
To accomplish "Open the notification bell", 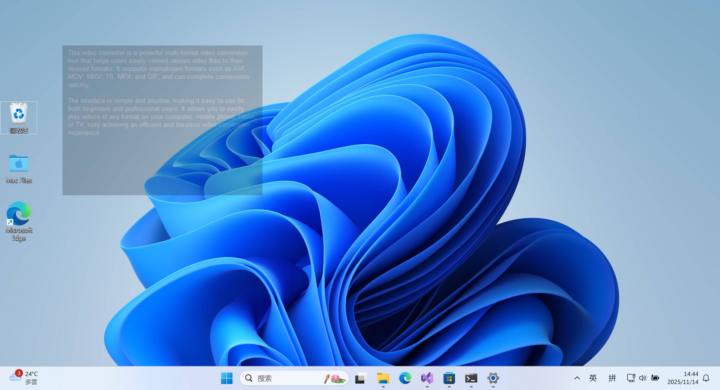I will pos(706,378).
